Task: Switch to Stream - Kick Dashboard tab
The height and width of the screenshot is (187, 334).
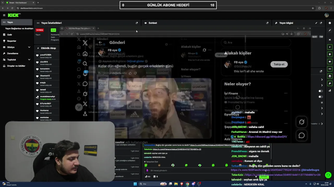Action: tap(20, 3)
